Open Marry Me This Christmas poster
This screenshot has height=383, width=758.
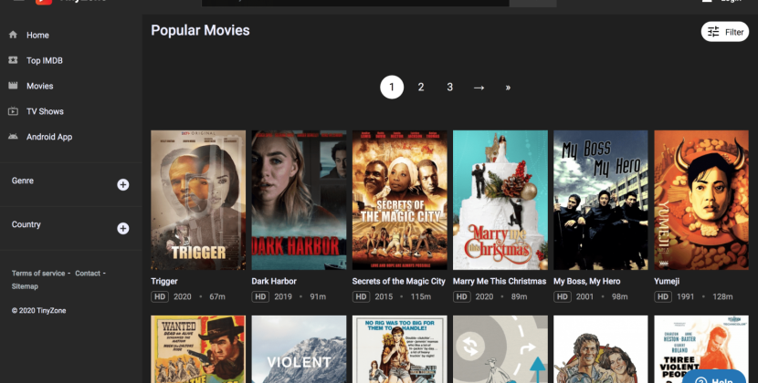[500, 200]
